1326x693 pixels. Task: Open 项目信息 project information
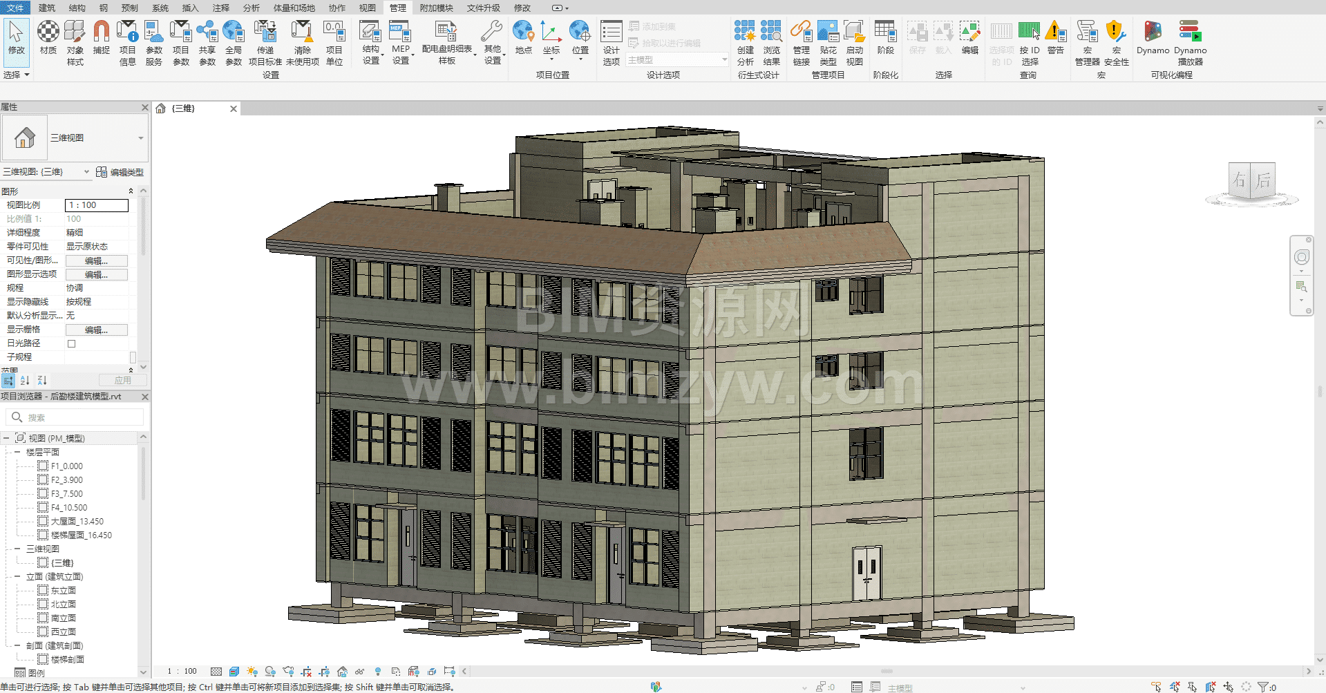point(128,43)
